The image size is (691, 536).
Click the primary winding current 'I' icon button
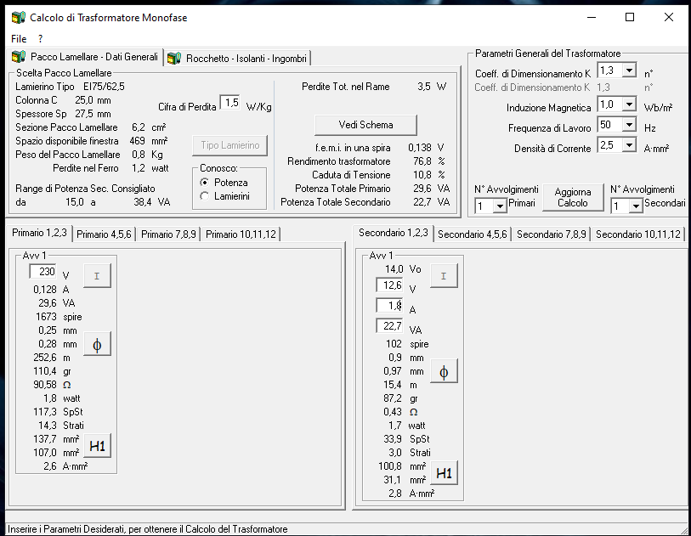pyautogui.click(x=96, y=276)
